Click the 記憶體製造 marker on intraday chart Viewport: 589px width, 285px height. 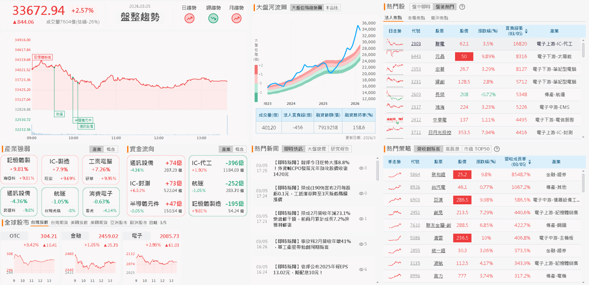coord(42,57)
